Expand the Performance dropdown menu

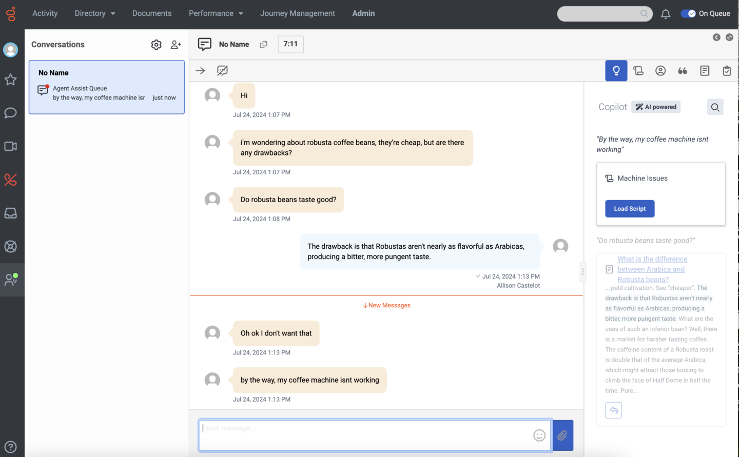click(216, 13)
